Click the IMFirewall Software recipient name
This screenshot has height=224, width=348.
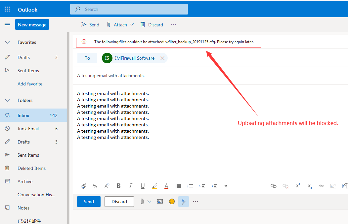(x=135, y=58)
